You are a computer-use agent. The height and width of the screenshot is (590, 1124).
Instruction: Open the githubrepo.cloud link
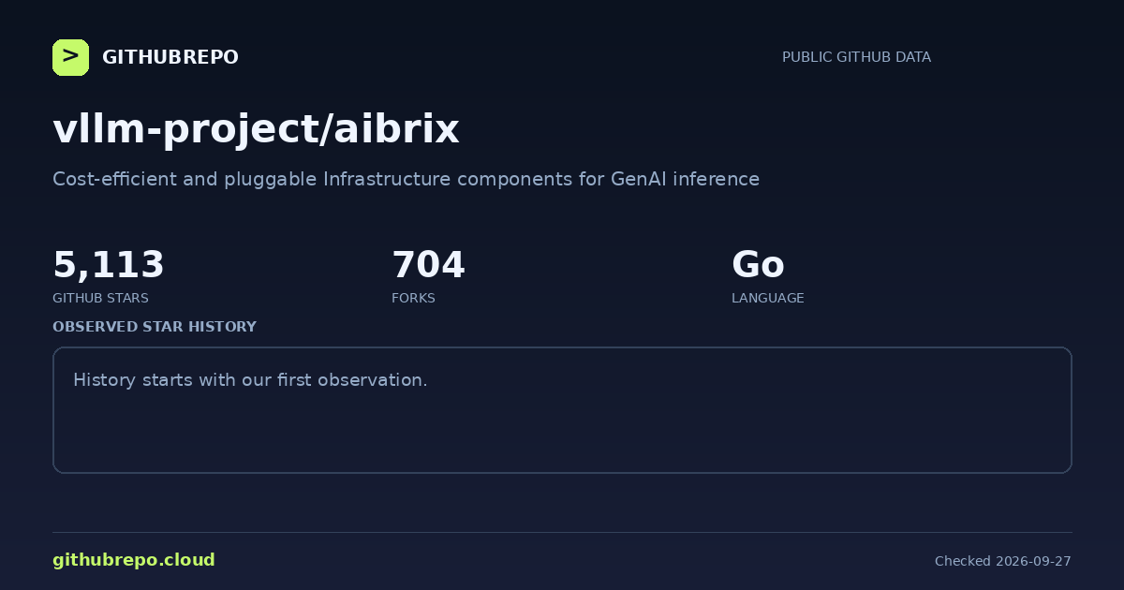tap(134, 560)
